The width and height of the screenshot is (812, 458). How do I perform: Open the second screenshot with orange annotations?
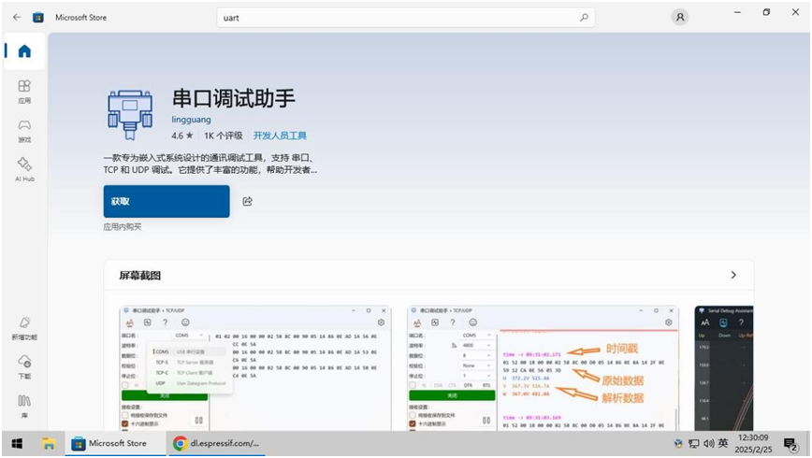click(543, 367)
